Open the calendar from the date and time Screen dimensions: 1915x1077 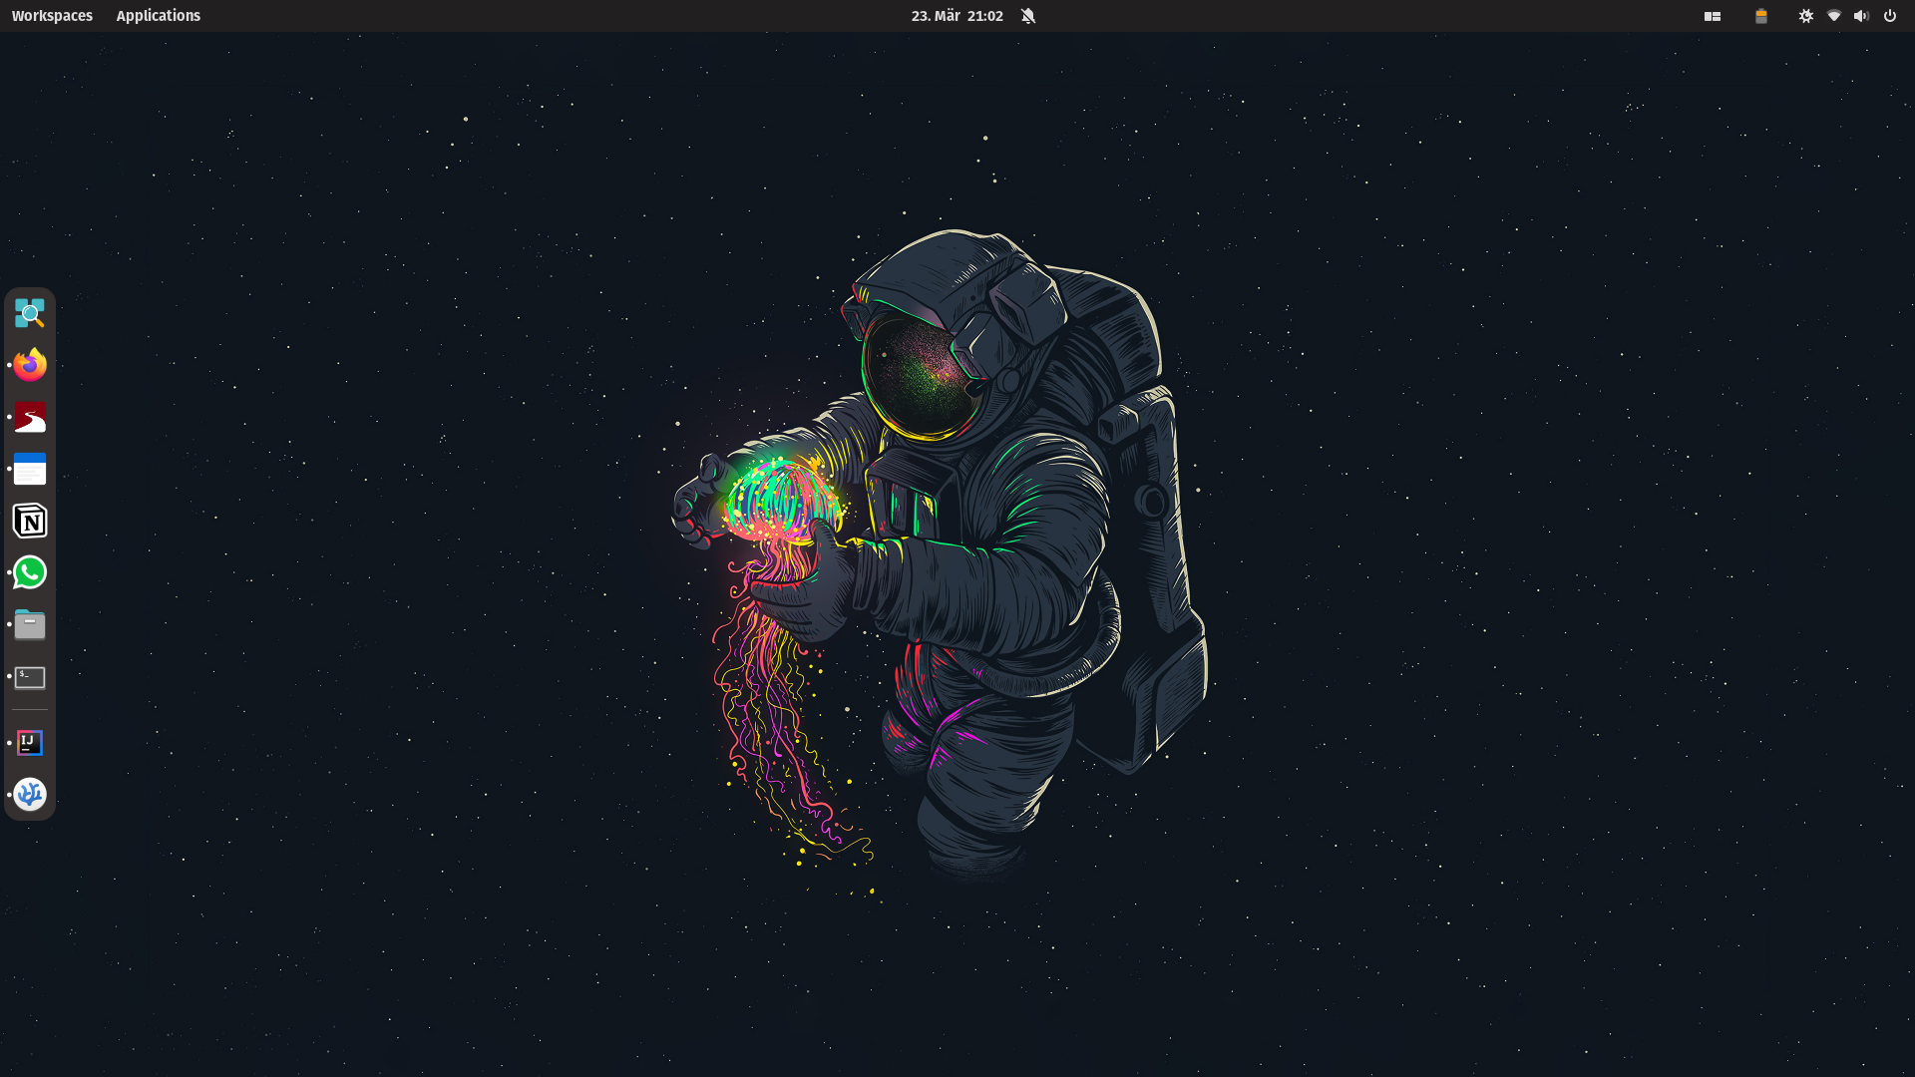957,16
